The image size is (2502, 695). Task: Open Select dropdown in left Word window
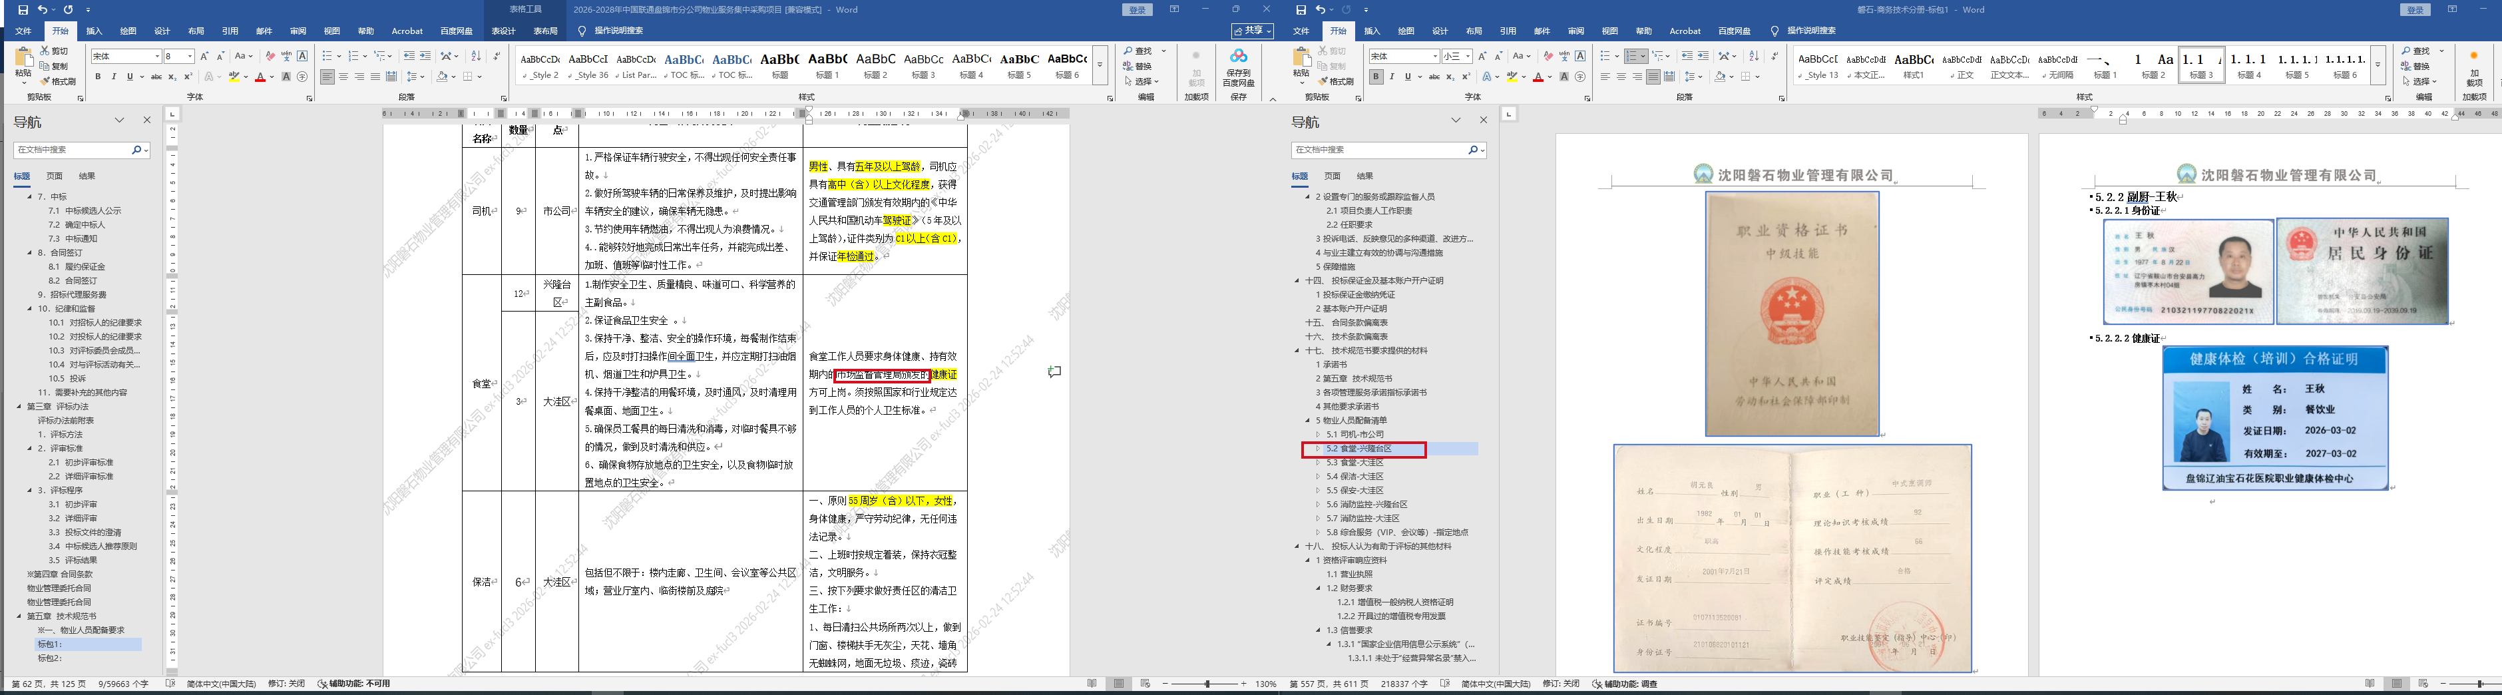[1142, 82]
